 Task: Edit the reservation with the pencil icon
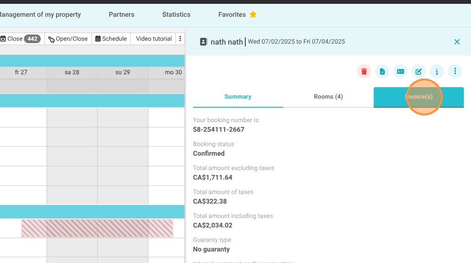coord(418,71)
